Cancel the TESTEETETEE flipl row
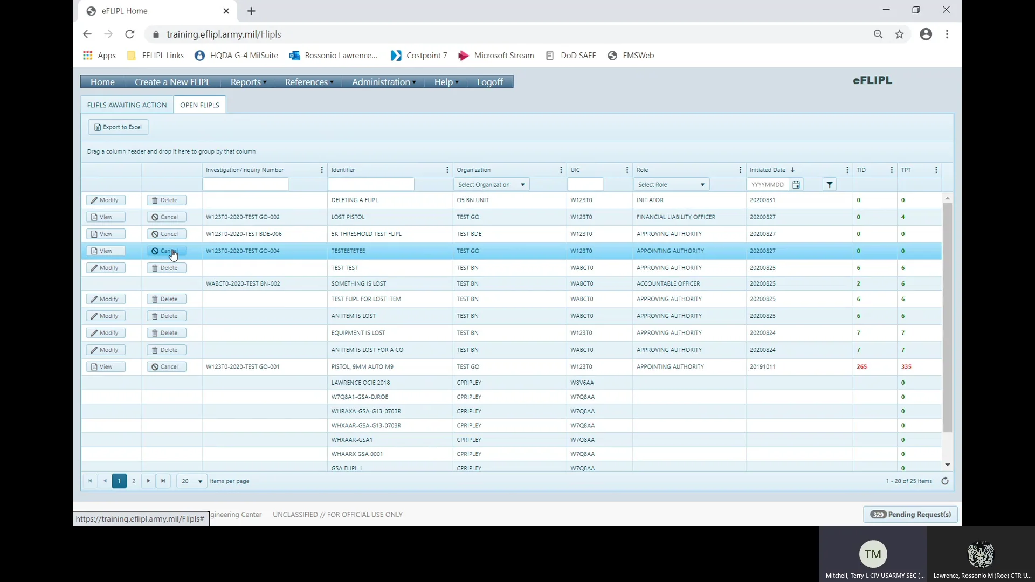This screenshot has height=582, width=1035. tap(165, 251)
